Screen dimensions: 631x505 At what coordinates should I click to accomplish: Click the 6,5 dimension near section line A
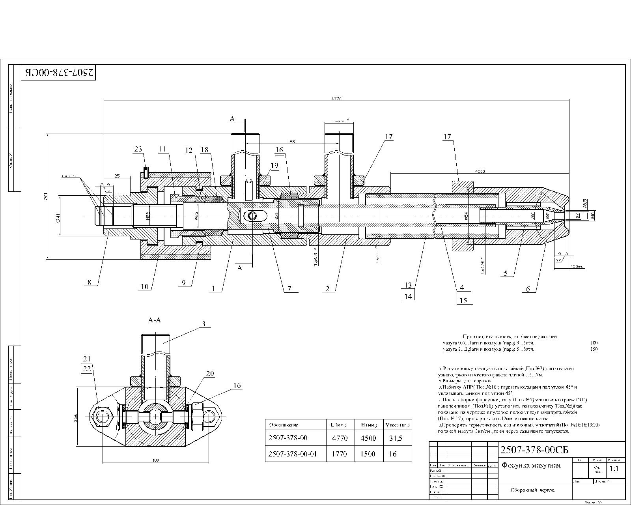pos(249,180)
